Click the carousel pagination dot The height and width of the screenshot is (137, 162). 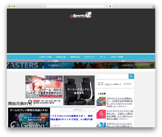tap(77, 70)
